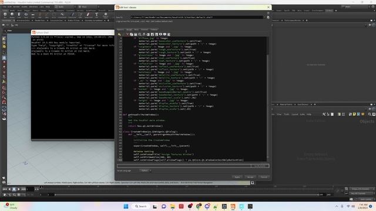376x211 pixels.
Task: Click the script editor vertical scrollbar
Action: (x=268, y=99)
